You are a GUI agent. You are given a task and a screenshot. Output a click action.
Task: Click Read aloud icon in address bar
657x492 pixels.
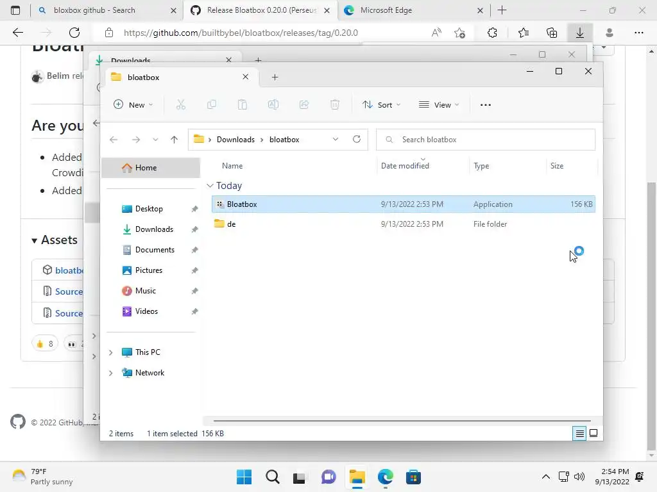pyautogui.click(x=436, y=33)
